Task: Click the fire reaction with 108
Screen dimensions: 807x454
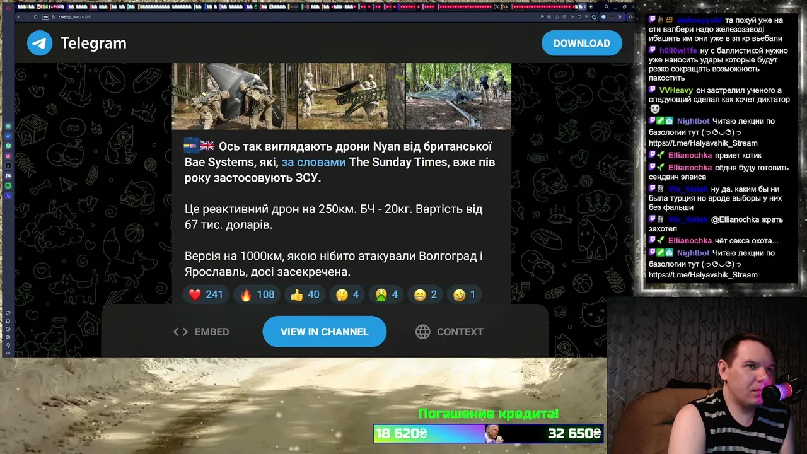Action: (x=257, y=294)
